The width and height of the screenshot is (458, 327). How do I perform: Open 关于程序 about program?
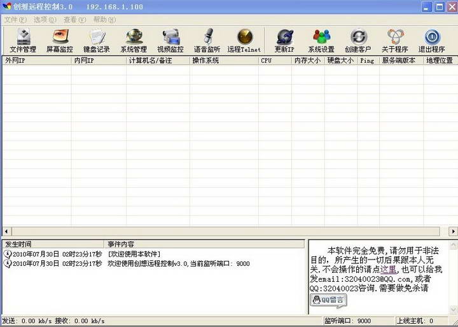pyautogui.click(x=395, y=40)
